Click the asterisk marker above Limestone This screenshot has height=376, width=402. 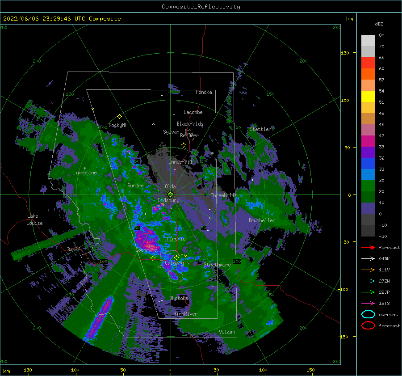[84, 169]
